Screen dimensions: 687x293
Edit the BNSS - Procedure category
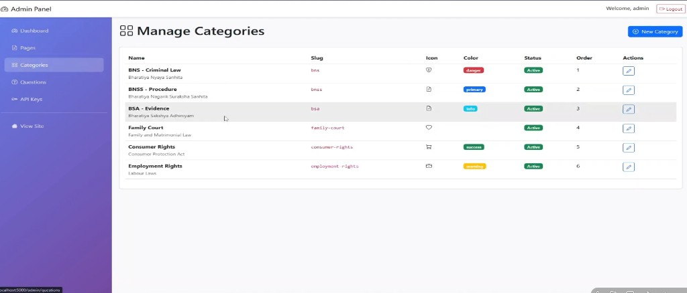point(628,90)
